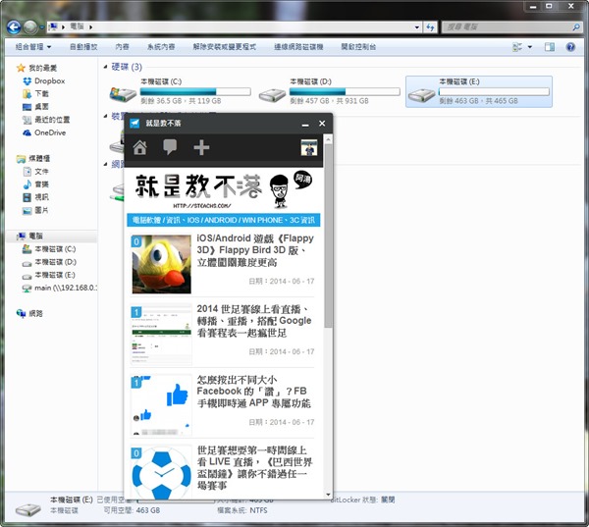Open the change view options dropdown

click(x=532, y=46)
